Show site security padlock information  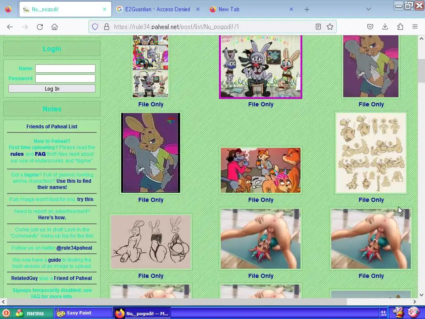point(107,27)
